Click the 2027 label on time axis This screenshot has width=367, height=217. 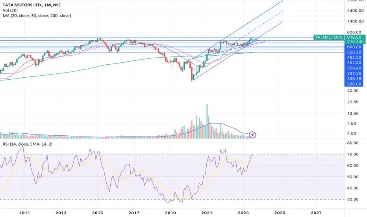316,213
